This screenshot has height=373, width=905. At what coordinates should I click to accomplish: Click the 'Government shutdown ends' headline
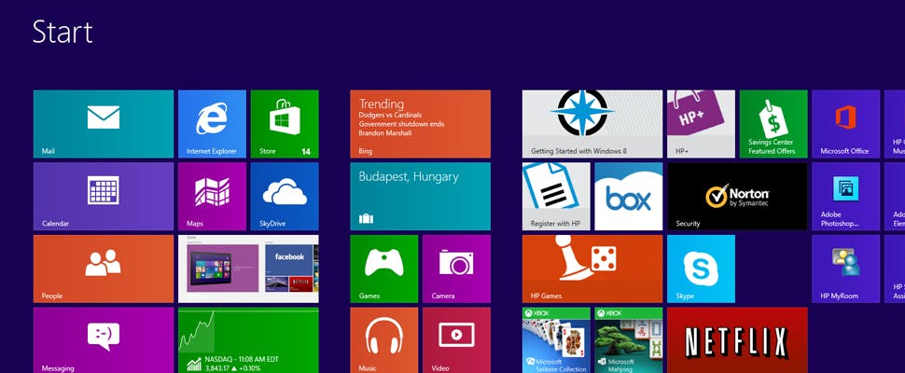pos(402,124)
